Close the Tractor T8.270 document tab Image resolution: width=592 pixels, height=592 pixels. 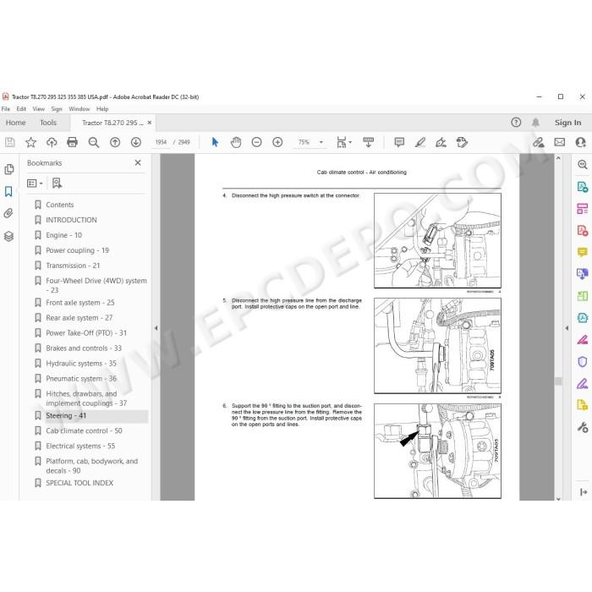pyautogui.click(x=150, y=123)
